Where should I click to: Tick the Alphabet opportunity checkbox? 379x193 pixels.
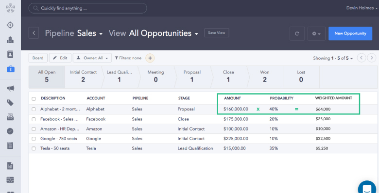[34, 109]
